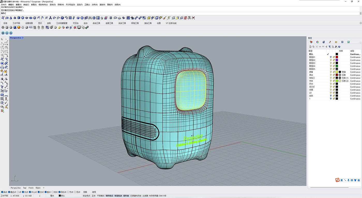
Task: Open the Perspective viewport title dropdown arrow
Action: [x=23, y=38]
